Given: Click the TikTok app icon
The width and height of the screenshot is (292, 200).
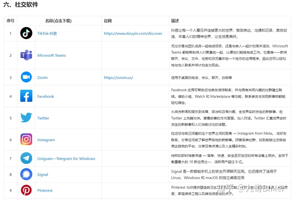Looking at the screenshot, I should [x=26, y=33].
